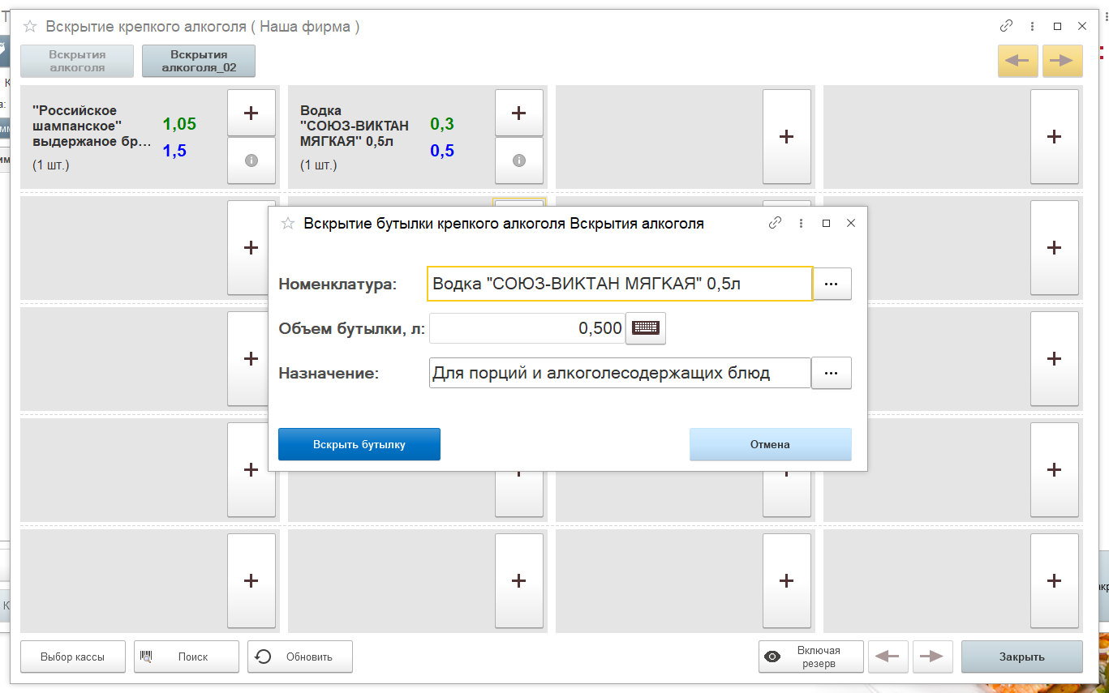Switch to Вскрытия алкоголя tab

(77, 61)
